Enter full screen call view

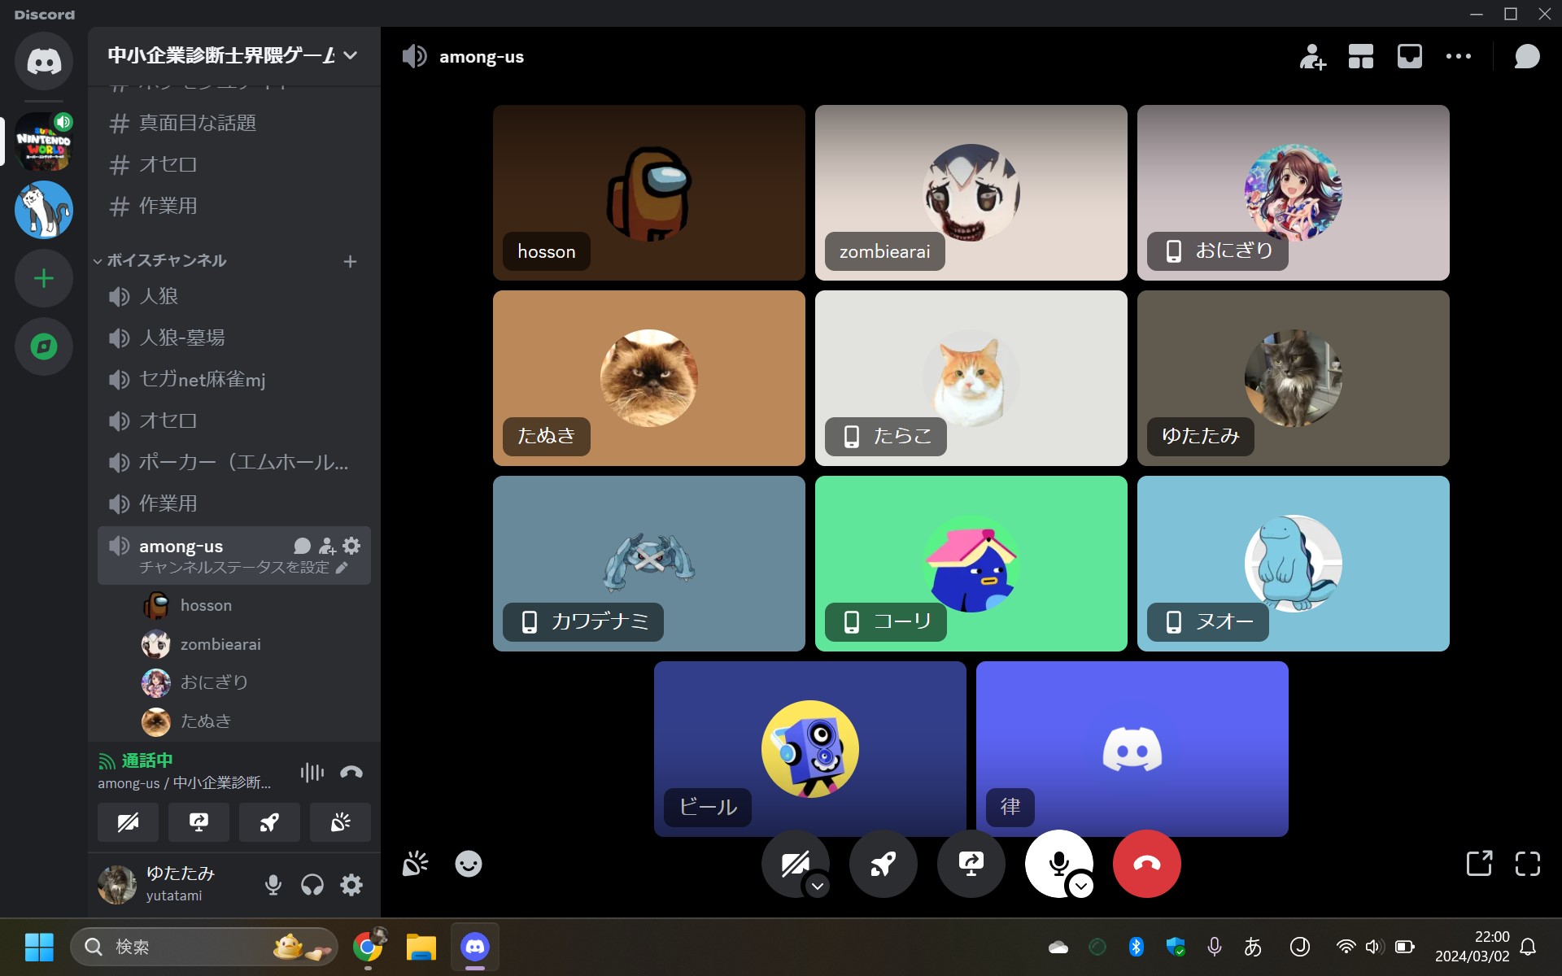1528,864
